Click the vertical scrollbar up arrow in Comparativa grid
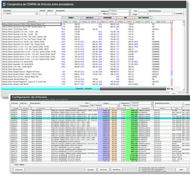Screen dimensions: 190x175 tap(184, 21)
